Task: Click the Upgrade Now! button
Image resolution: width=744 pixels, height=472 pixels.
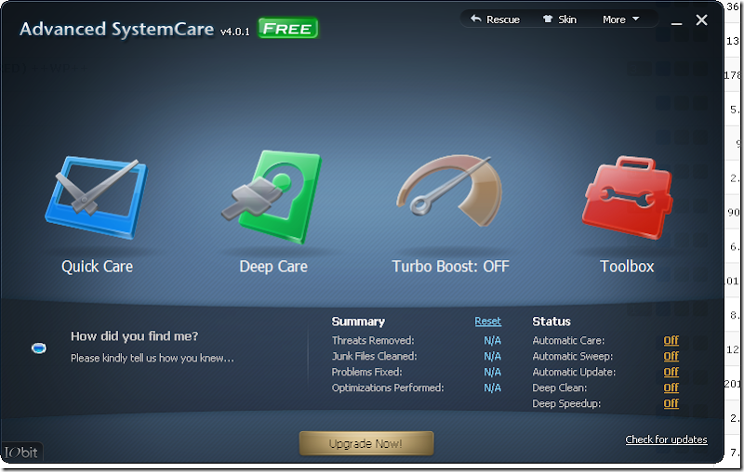Action: coord(366,443)
